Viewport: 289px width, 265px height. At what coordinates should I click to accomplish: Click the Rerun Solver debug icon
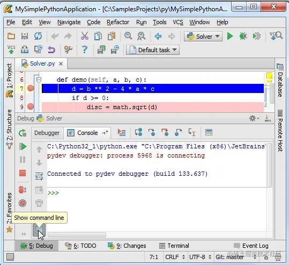[x=23, y=133]
